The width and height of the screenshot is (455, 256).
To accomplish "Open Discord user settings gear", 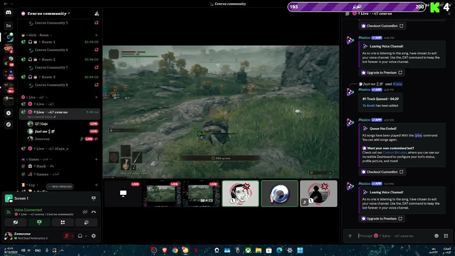I will pos(93,236).
